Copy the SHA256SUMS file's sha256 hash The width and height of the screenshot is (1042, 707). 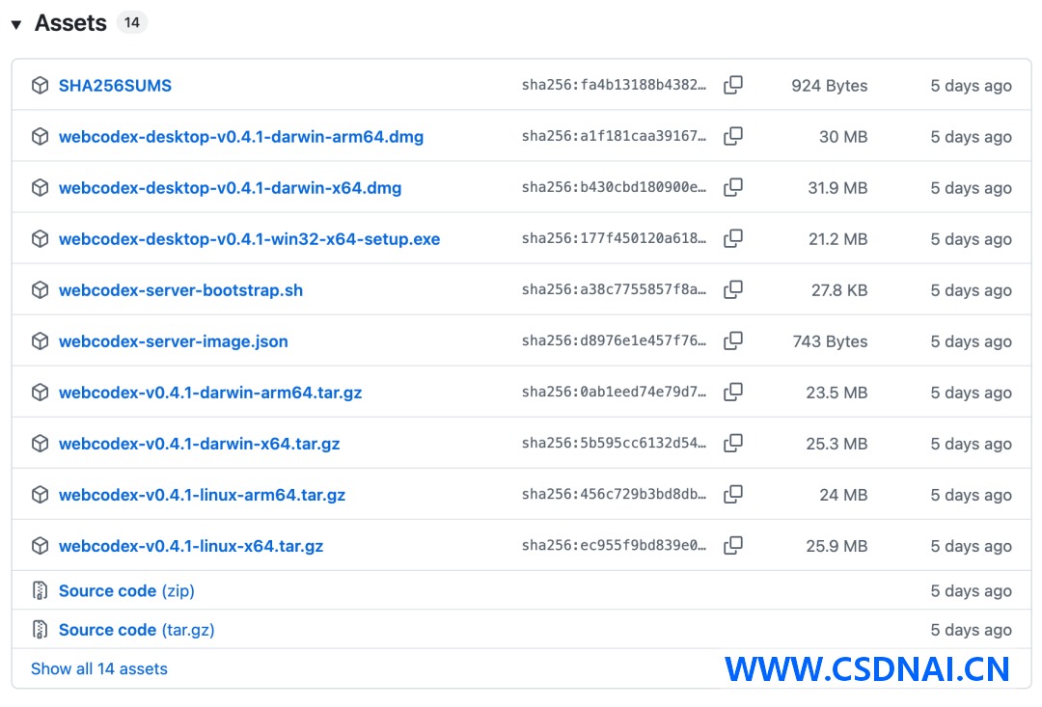[x=733, y=85]
